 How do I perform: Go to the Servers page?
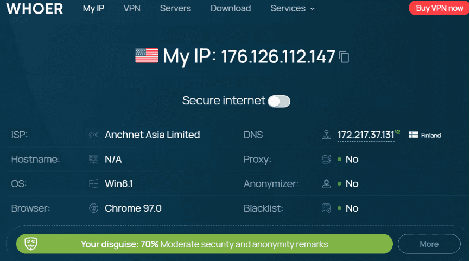point(175,8)
